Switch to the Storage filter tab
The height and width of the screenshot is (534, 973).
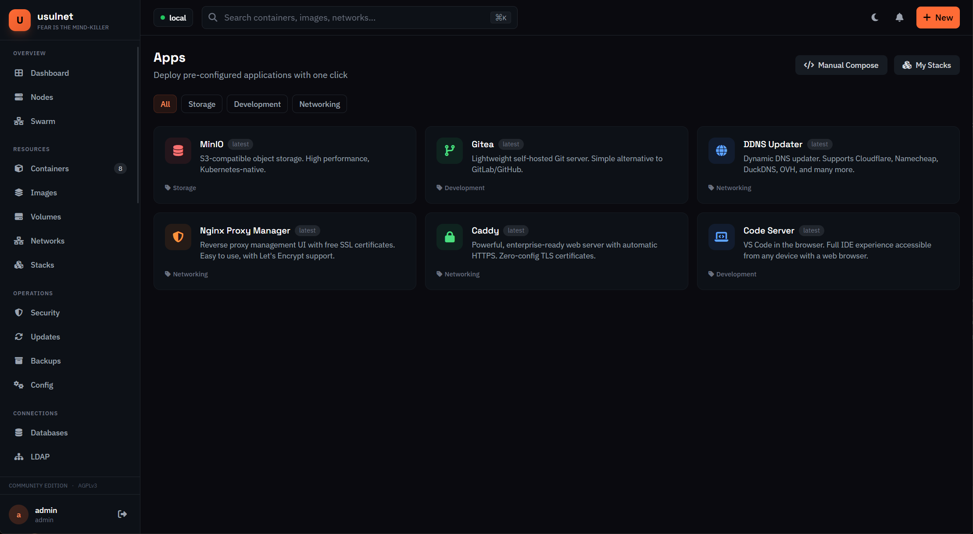coord(201,104)
